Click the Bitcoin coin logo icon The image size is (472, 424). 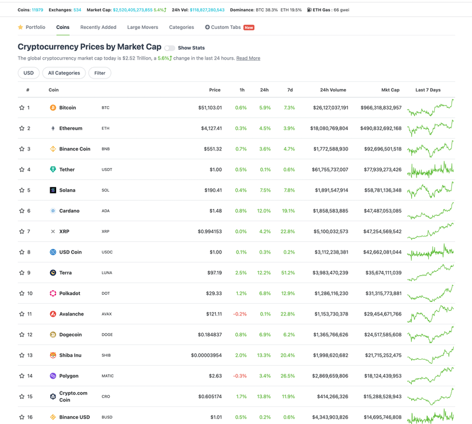tap(53, 108)
